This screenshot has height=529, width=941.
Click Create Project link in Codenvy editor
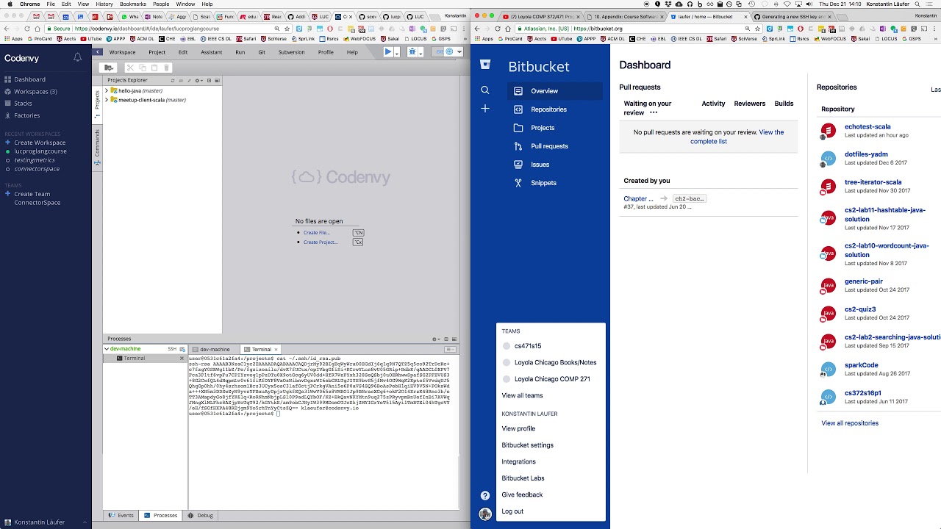click(321, 242)
